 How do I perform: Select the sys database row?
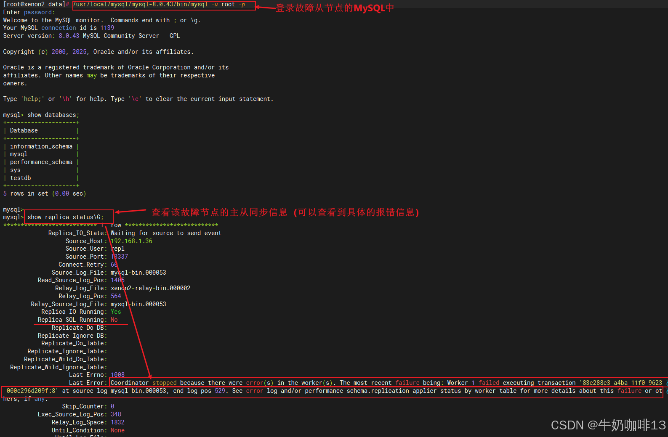point(15,170)
